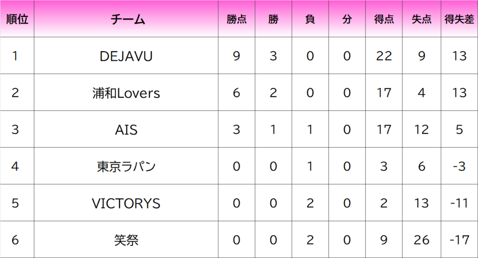478x258 pixels.
Task: Click DEJAVU's goals scored value 22
Action: click(384, 56)
